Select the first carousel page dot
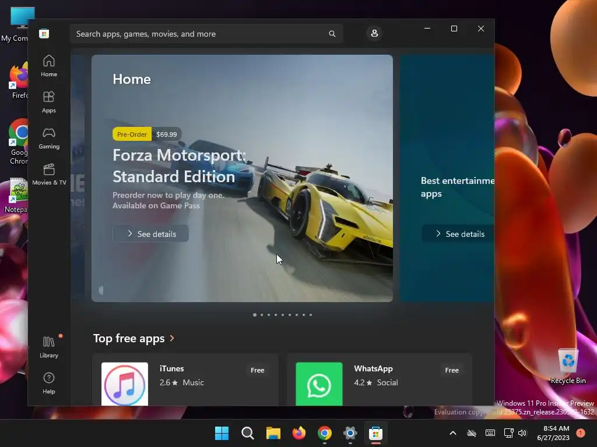Image resolution: width=597 pixels, height=447 pixels. click(x=255, y=315)
